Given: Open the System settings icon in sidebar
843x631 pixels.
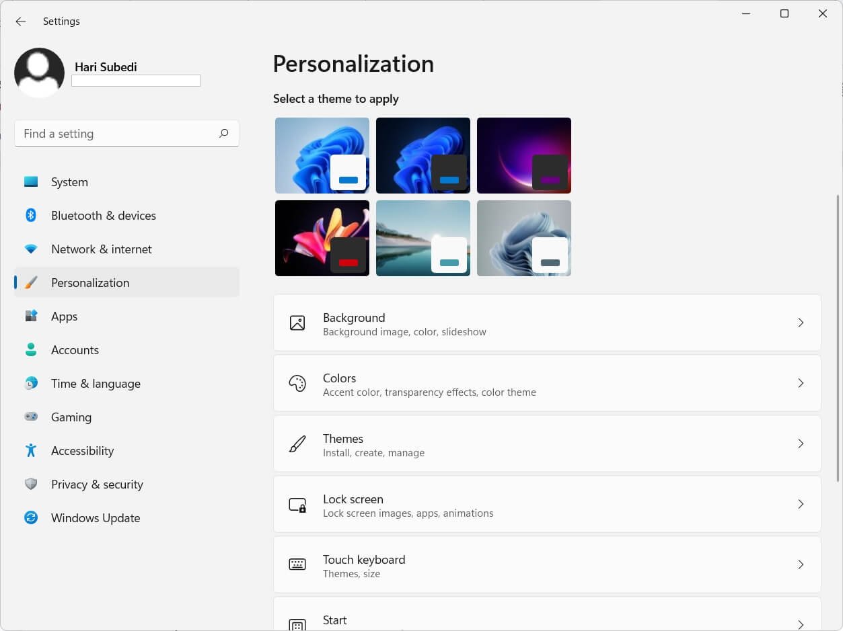Looking at the screenshot, I should point(31,181).
